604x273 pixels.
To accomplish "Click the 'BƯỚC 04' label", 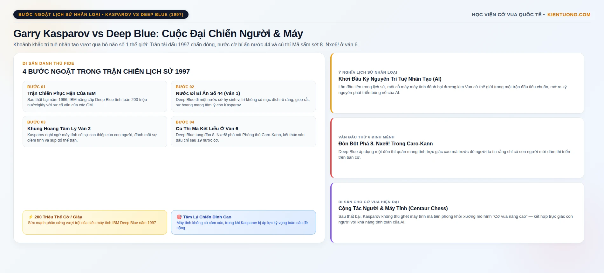I will tap(185, 122).
